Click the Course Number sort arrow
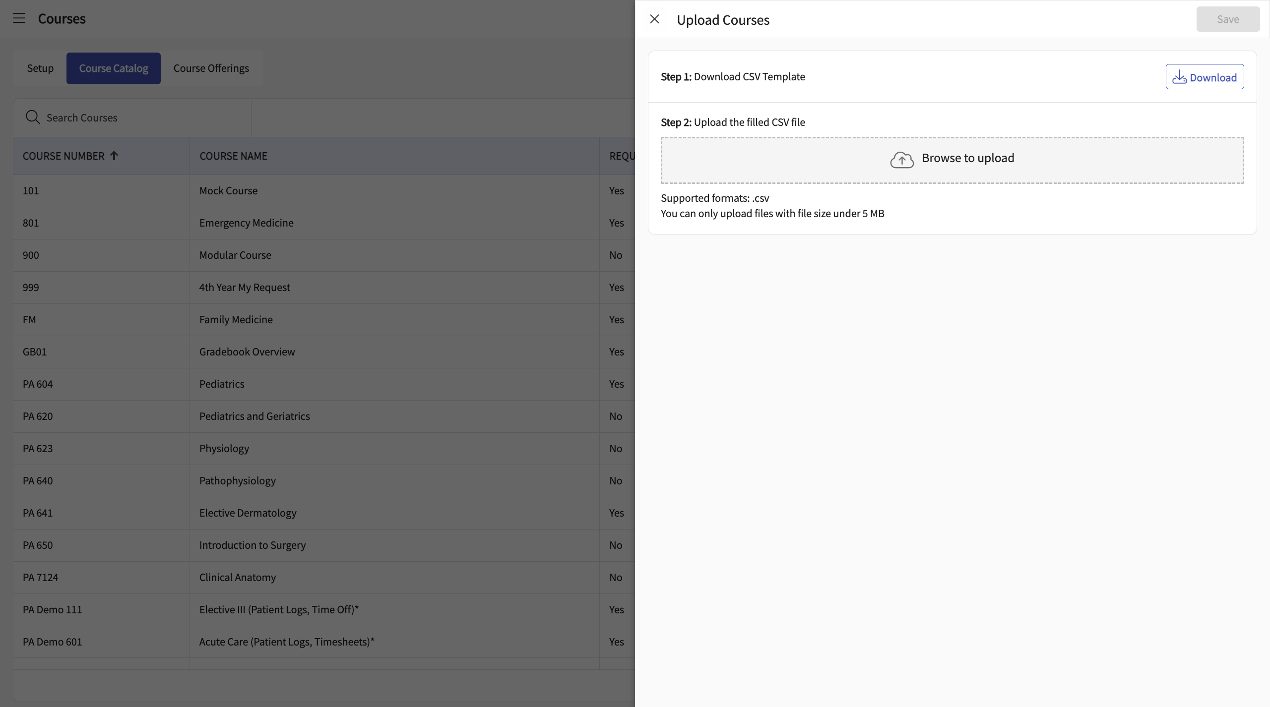1270x707 pixels. [114, 156]
